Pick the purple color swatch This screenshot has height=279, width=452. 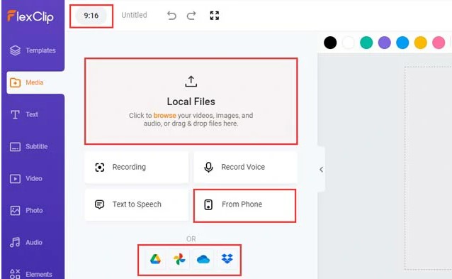[385, 43]
